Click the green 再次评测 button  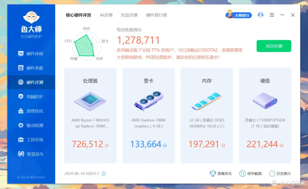pyautogui.click(x=274, y=46)
